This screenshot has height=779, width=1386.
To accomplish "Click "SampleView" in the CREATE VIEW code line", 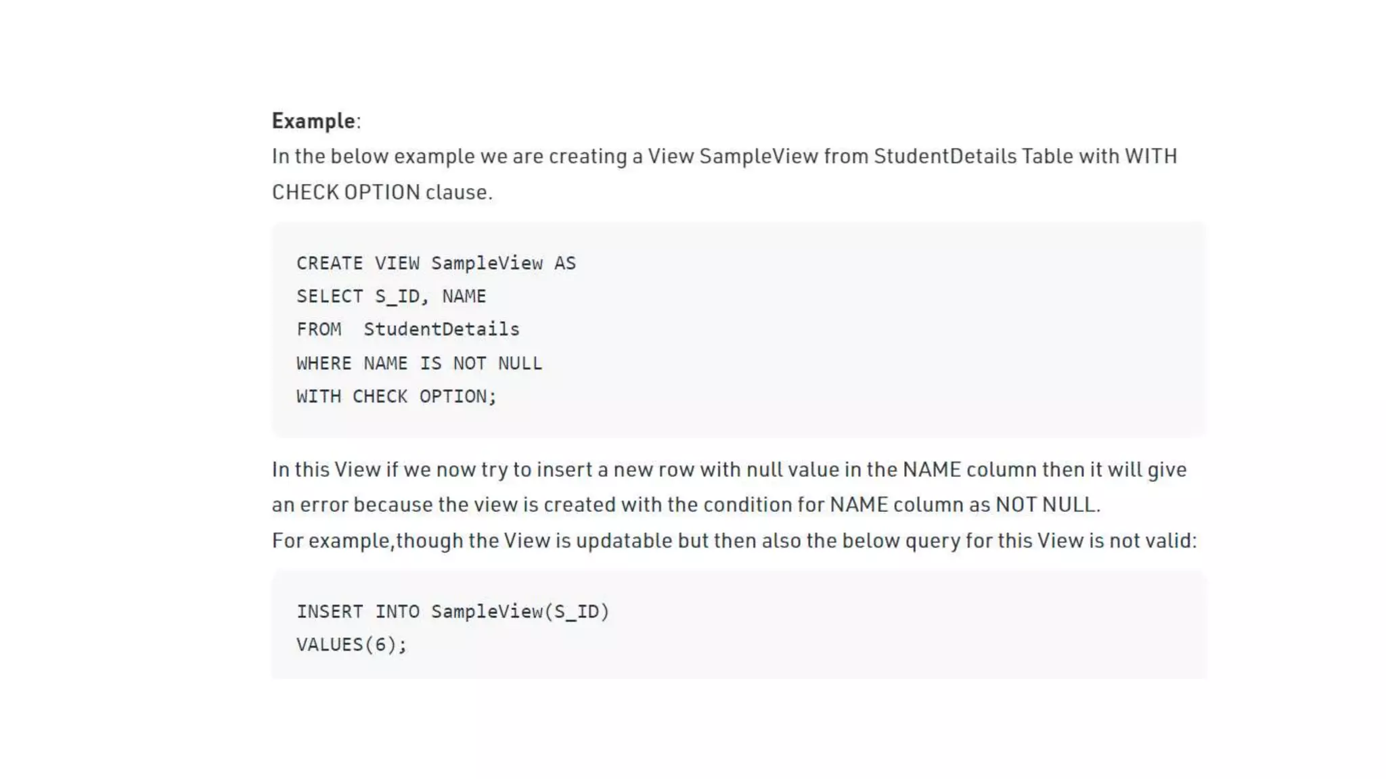I will 487,263.
